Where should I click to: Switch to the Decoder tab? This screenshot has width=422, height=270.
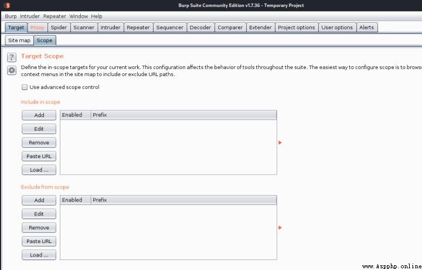coord(200,28)
